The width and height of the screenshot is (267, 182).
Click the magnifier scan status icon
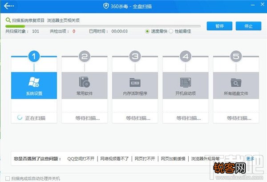(x=8, y=20)
